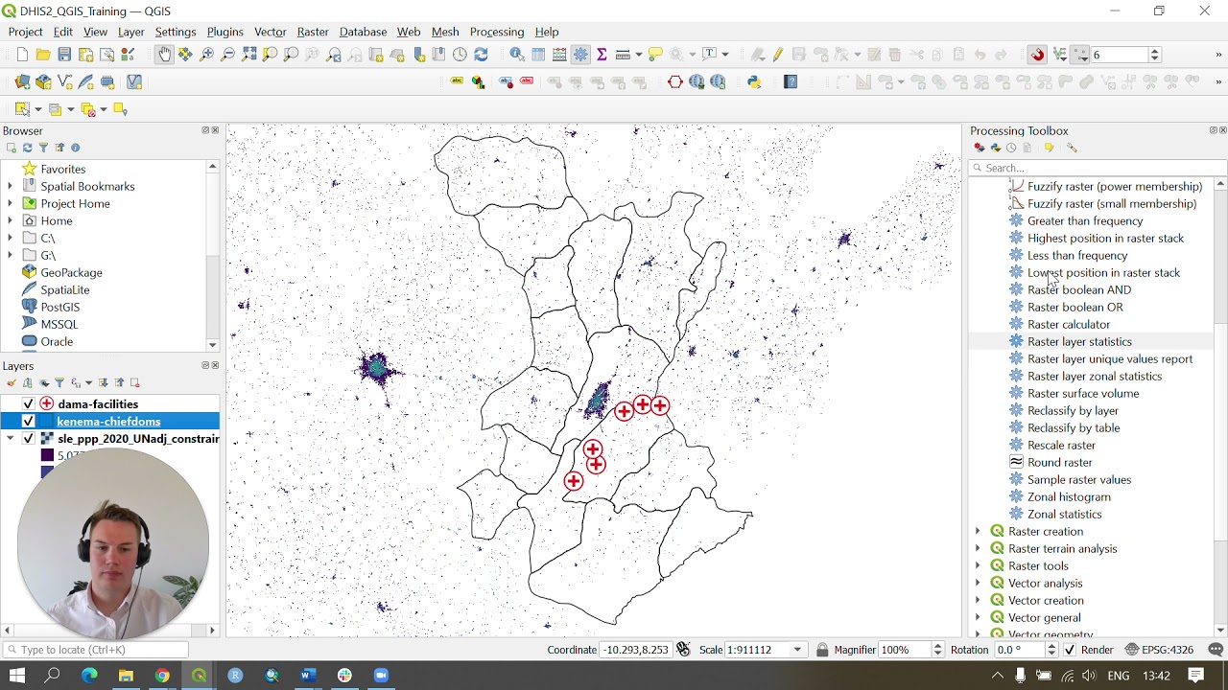
Task: Open a project via the folder icon
Action: [43, 55]
